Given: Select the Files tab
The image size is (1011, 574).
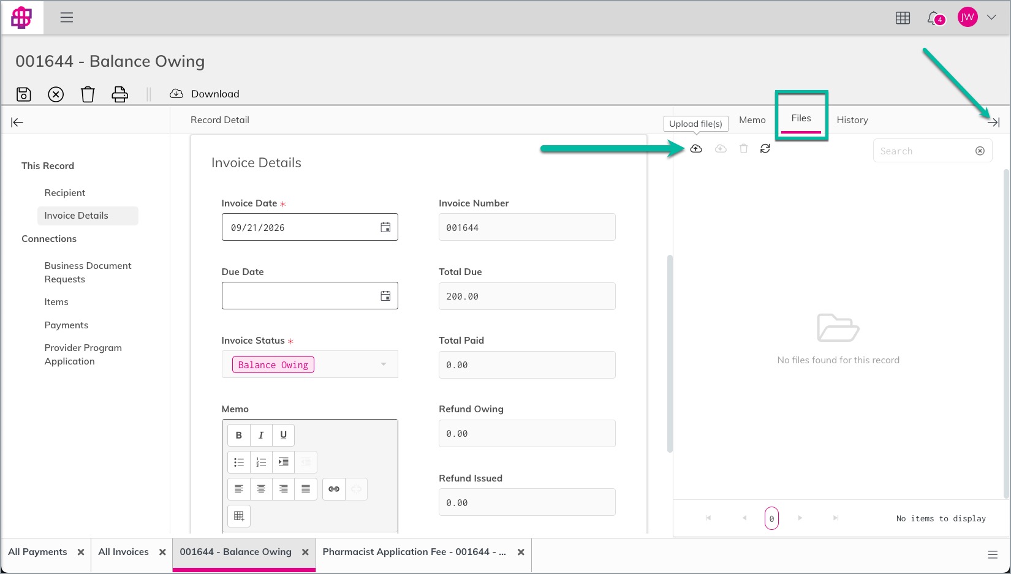Looking at the screenshot, I should 801,118.
